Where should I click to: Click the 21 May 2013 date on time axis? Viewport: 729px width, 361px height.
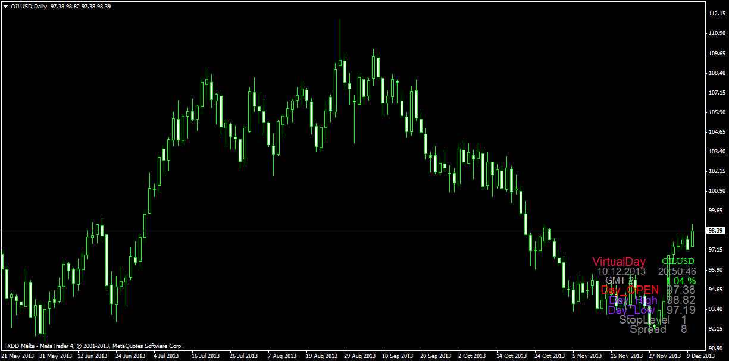point(17,356)
